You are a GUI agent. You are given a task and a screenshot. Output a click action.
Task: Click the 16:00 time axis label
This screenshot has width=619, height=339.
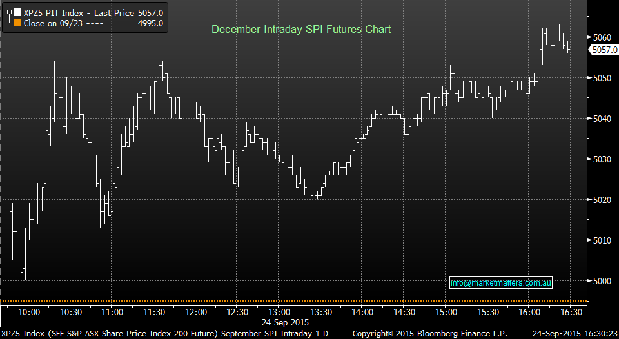[x=530, y=312]
